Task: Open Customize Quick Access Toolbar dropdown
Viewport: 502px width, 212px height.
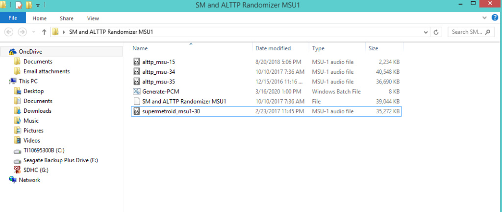Action: 38,6
